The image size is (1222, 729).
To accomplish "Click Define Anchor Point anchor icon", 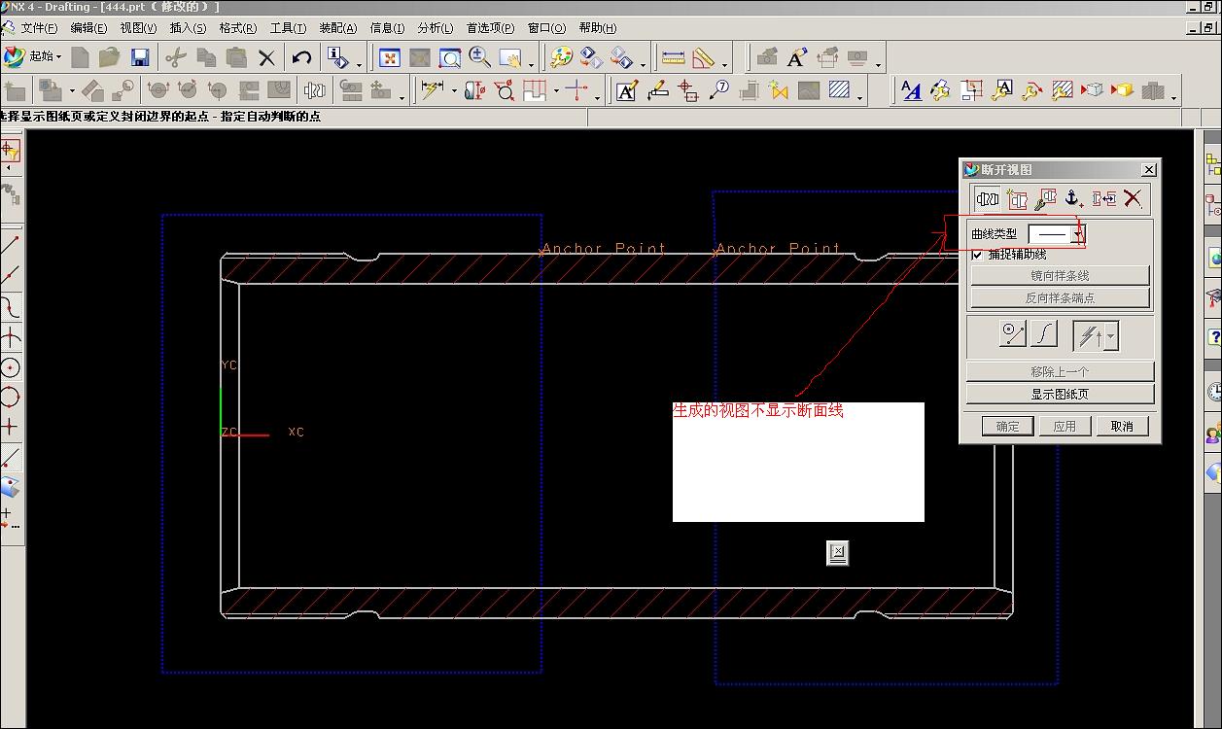I will pos(1074,199).
